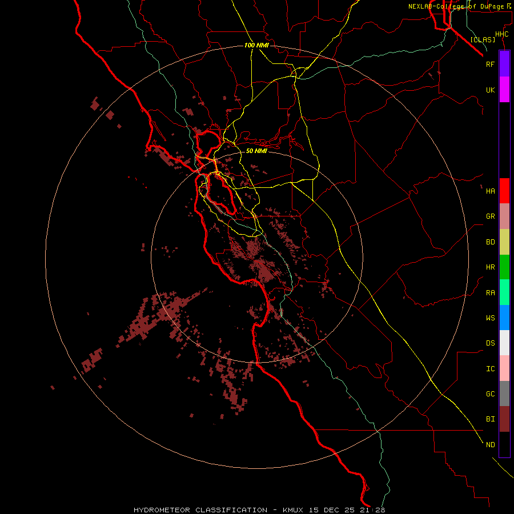This screenshot has width=514, height=514.
Task: Click the GR legend label
Action: coord(490,216)
